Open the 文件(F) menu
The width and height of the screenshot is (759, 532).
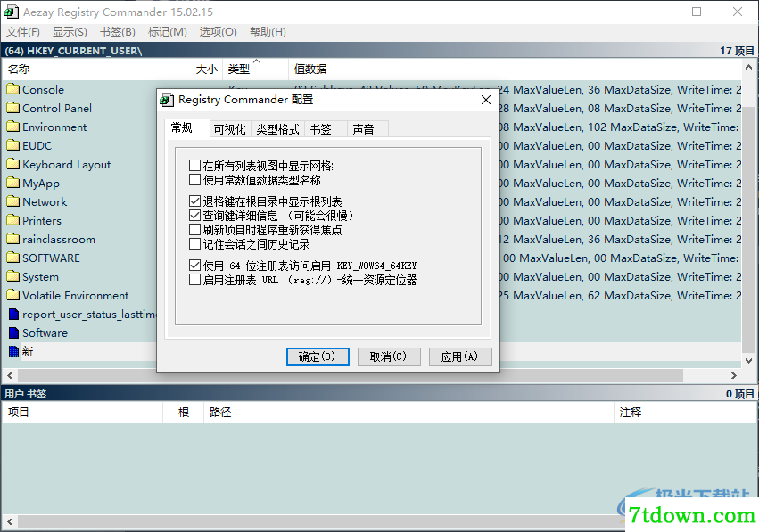click(x=23, y=32)
